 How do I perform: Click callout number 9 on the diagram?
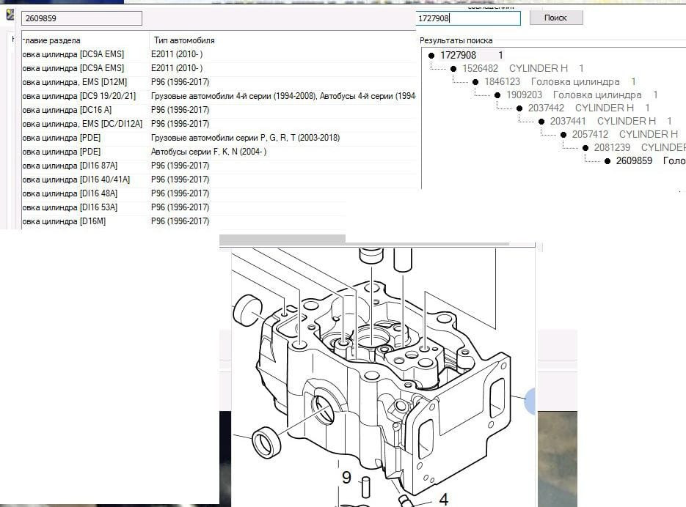[346, 478]
